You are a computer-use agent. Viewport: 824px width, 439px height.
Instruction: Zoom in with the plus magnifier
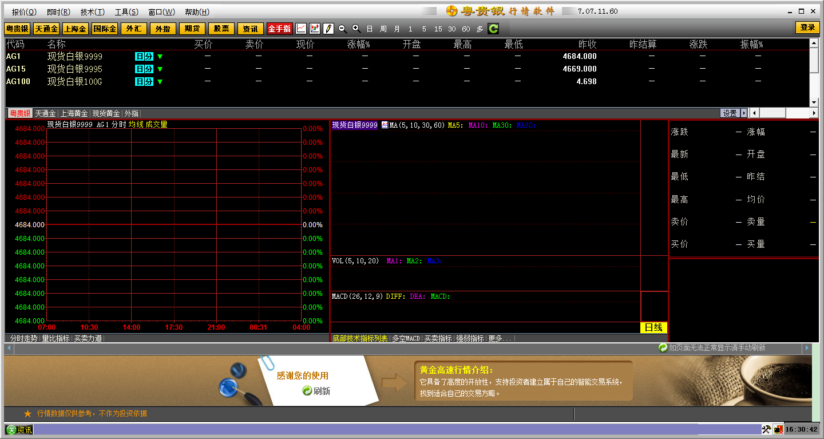pyautogui.click(x=356, y=28)
